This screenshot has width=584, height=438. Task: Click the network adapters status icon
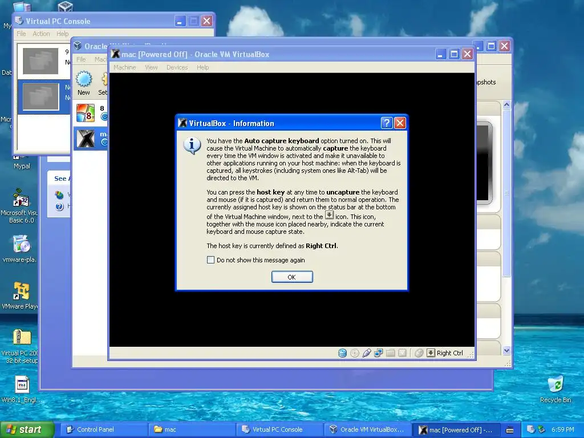click(x=379, y=352)
